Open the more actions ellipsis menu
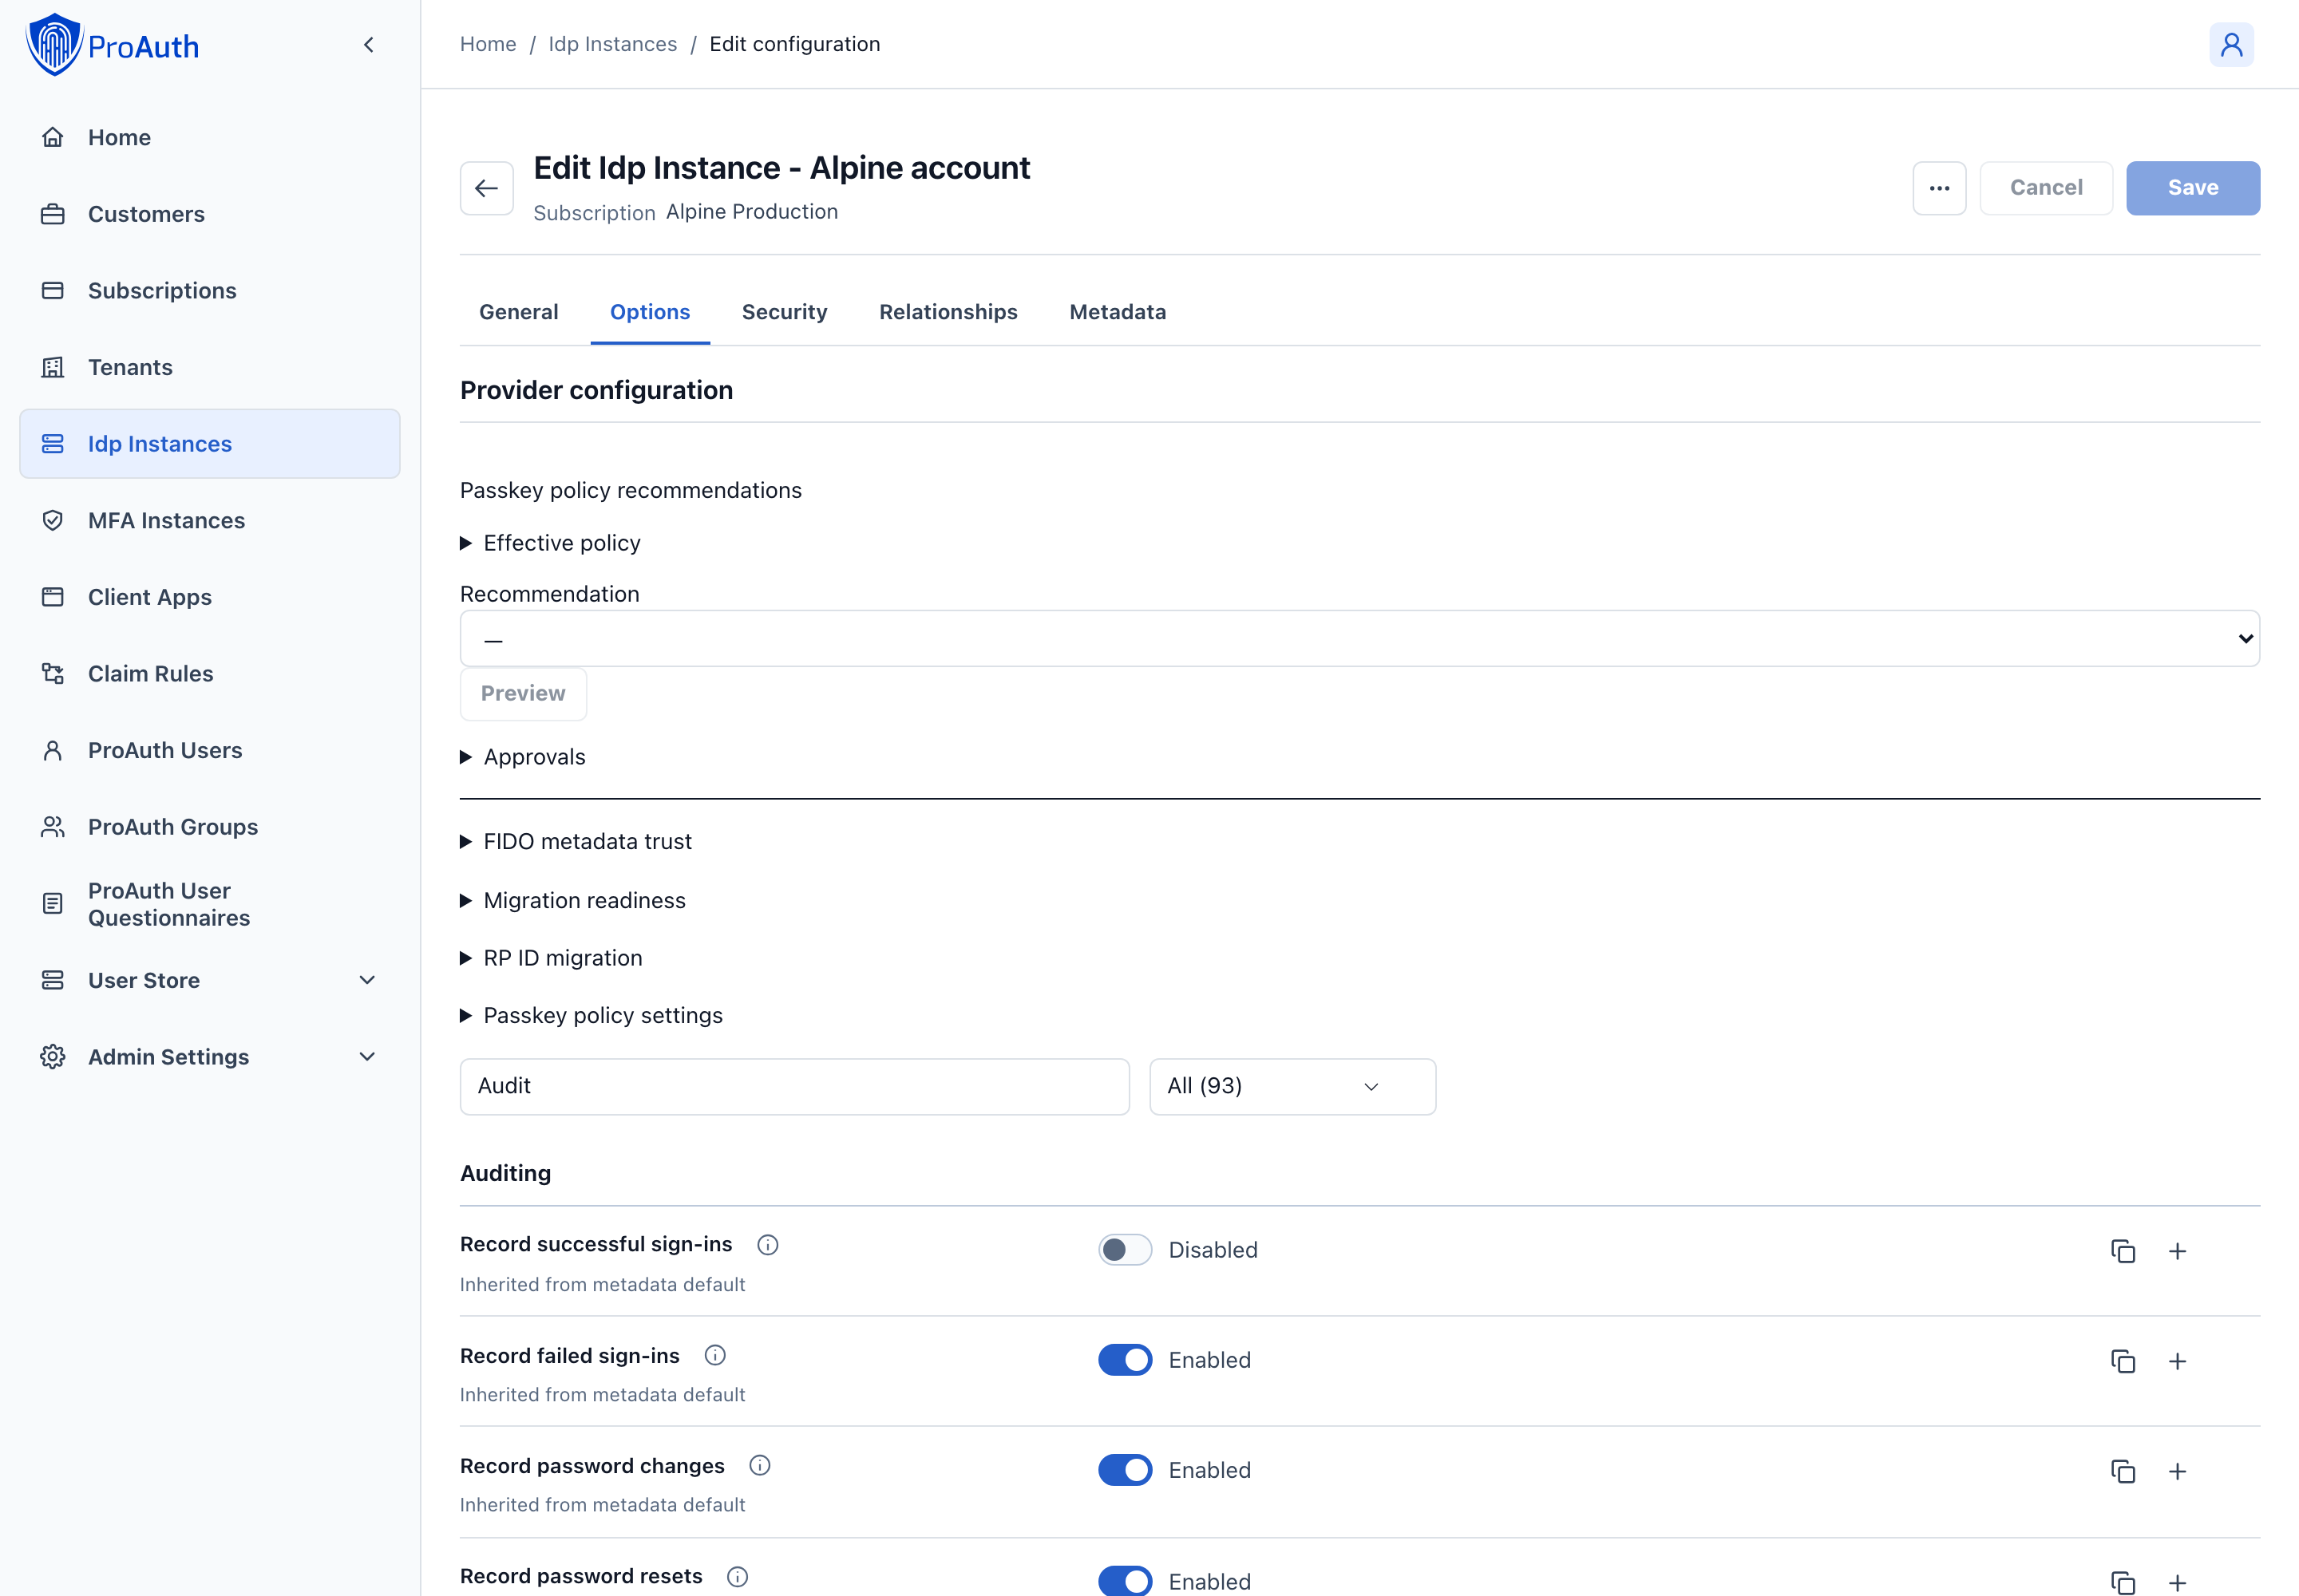 tap(1939, 188)
